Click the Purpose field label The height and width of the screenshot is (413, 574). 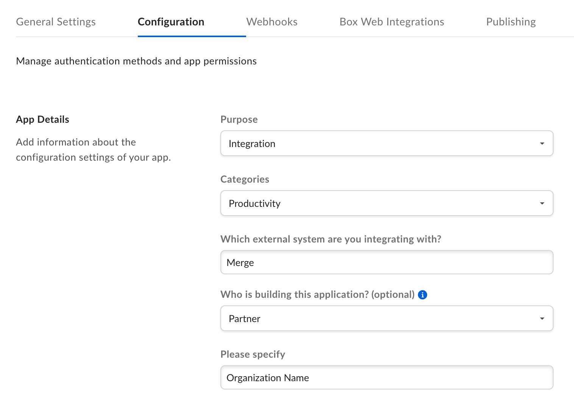tap(239, 120)
